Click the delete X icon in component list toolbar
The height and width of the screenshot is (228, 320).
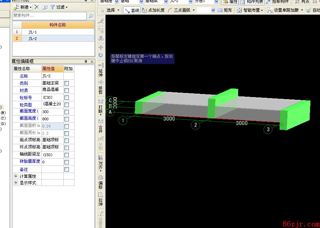(x=37, y=7)
